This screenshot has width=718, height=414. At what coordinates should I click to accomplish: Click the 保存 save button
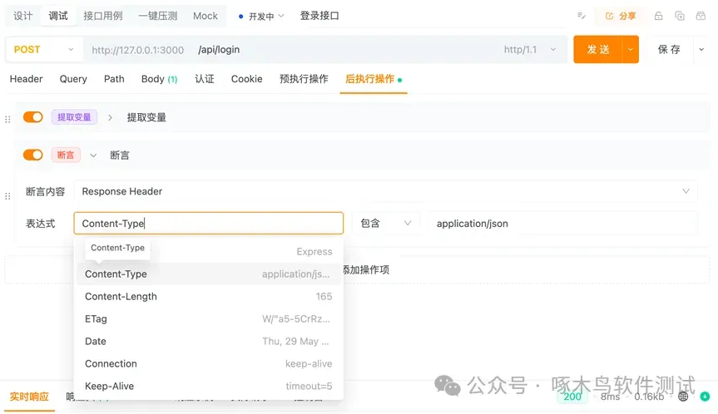click(x=669, y=49)
